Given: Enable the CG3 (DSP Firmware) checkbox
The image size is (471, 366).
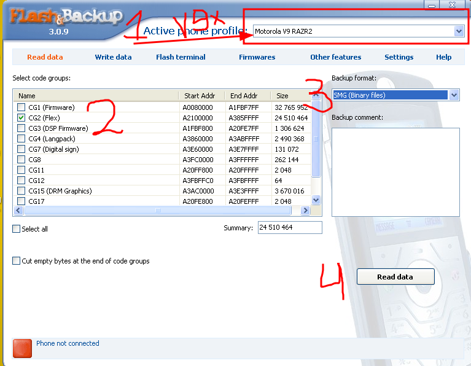Looking at the screenshot, I should pyautogui.click(x=21, y=128).
